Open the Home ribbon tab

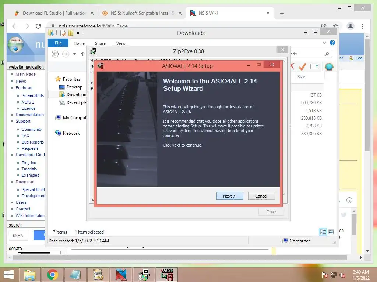(x=79, y=43)
